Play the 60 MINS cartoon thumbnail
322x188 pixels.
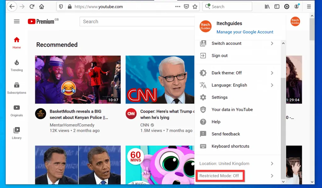160,165
